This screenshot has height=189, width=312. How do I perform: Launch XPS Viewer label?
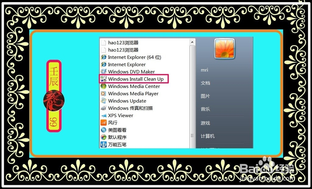120,115
